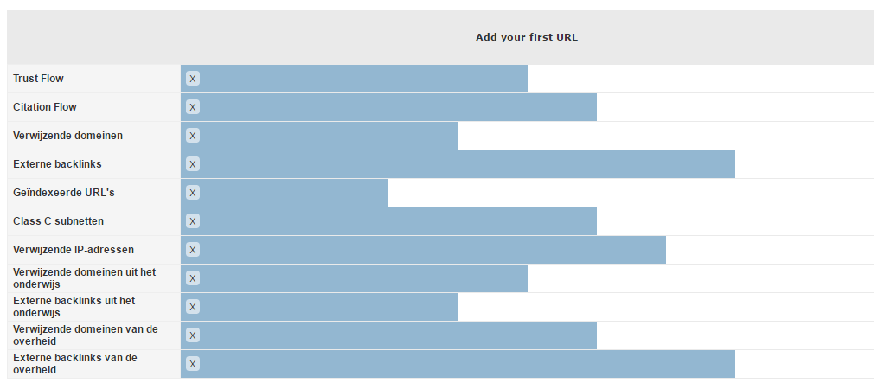Remove Externe backlinks uit het onderwijs row

pos(193,307)
